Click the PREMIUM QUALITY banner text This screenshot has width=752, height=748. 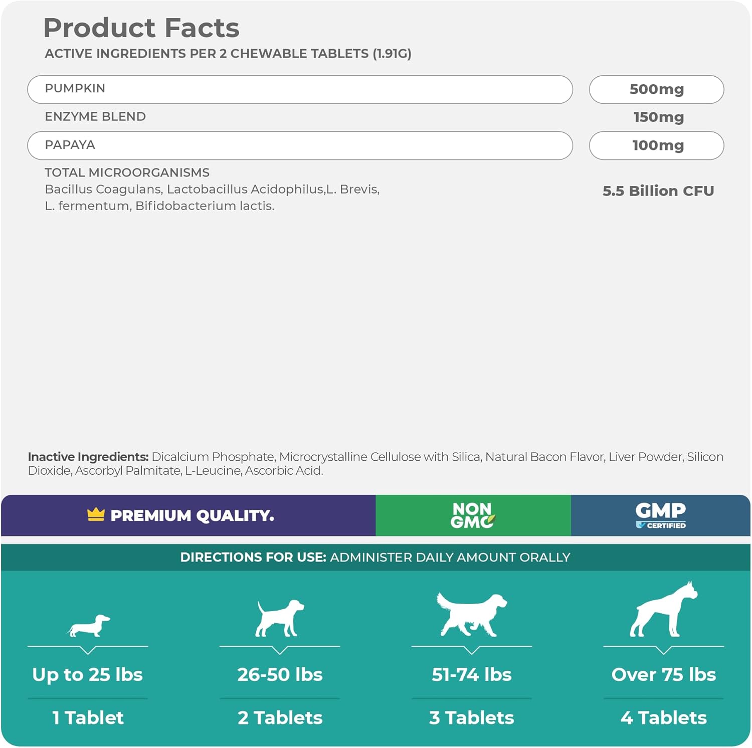(x=192, y=515)
